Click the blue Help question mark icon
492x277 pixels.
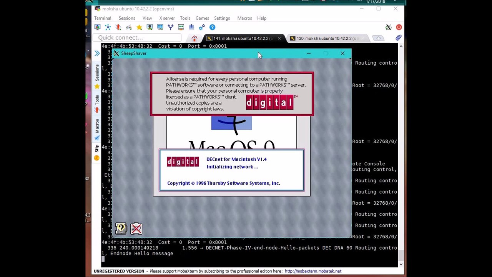pos(212,27)
